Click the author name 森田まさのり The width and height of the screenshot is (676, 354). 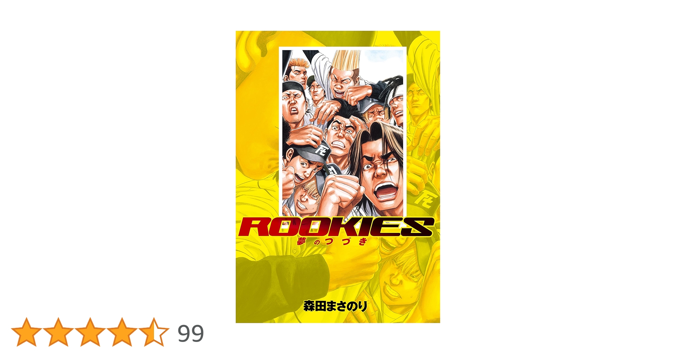(335, 306)
